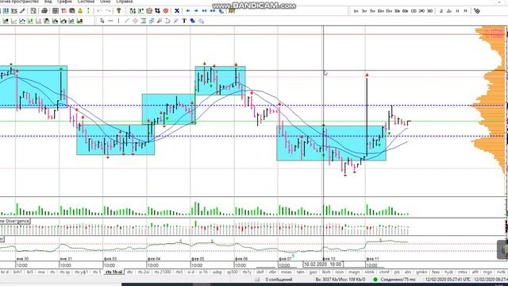Screen dimensions: 508x286
Task: Select the vertical line drawing tool
Action: click(118, 21)
